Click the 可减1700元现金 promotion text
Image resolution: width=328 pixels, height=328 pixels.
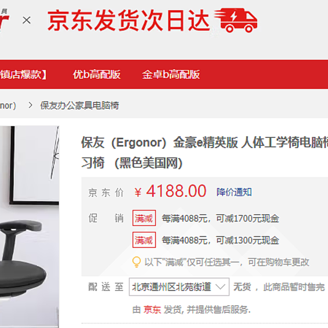click(x=248, y=218)
